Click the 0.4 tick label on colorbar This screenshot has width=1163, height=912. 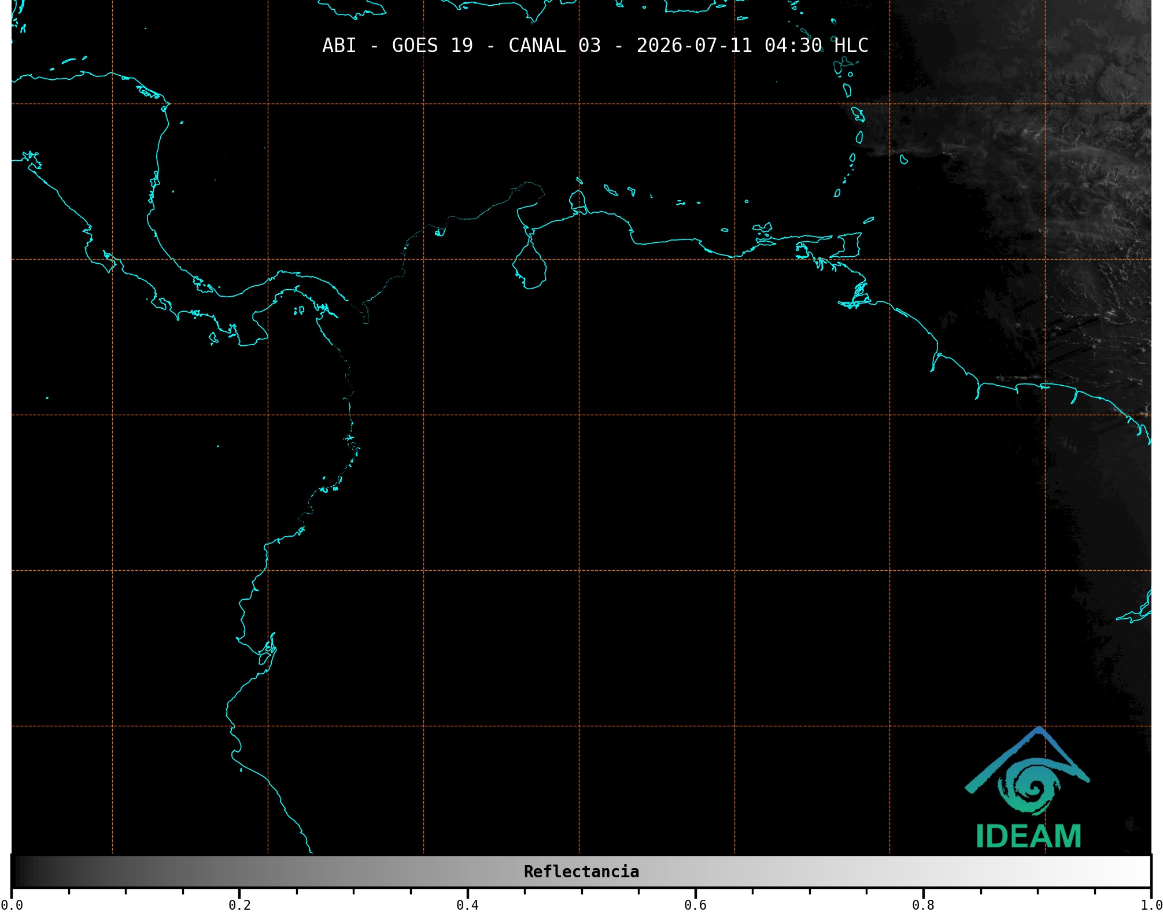tap(467, 905)
